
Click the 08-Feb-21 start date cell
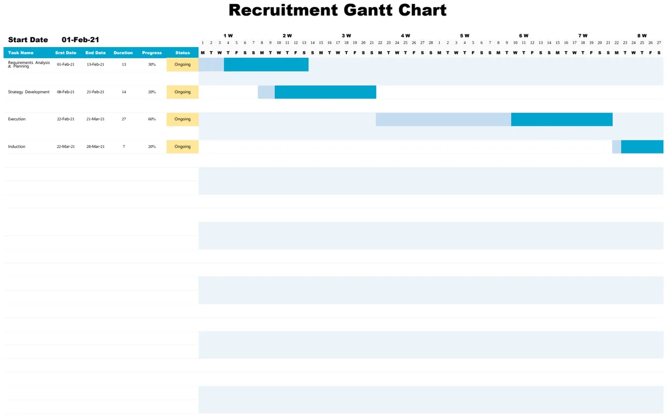pos(66,92)
